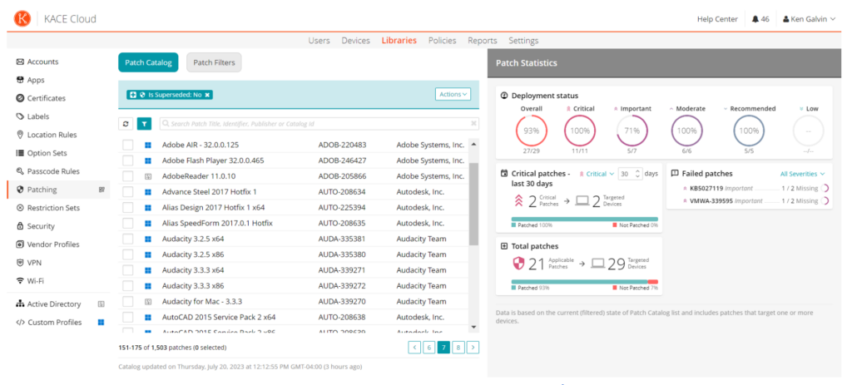Image resolution: width=852 pixels, height=385 pixels.
Task: Click the Patch Filters button
Action: click(214, 62)
